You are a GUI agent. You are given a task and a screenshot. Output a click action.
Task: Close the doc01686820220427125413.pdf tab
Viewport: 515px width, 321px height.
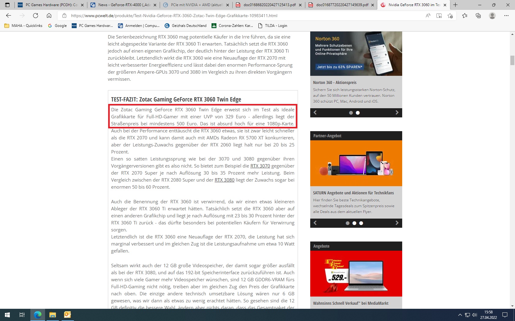coord(300,5)
